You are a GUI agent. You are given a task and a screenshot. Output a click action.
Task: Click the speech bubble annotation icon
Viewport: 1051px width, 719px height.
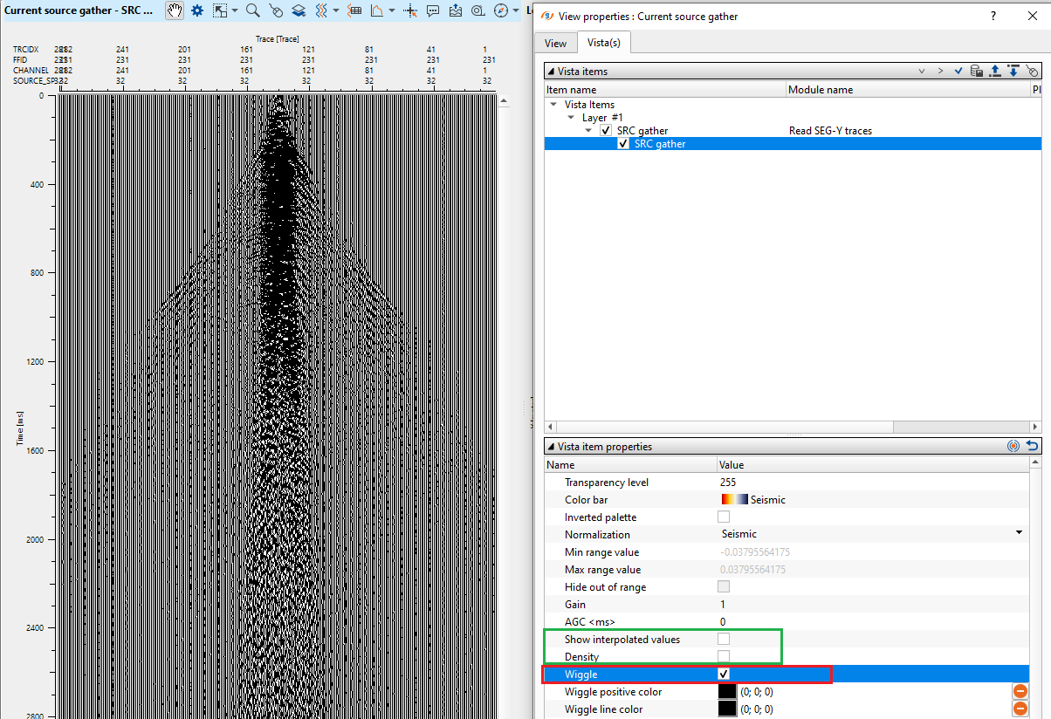(x=434, y=10)
